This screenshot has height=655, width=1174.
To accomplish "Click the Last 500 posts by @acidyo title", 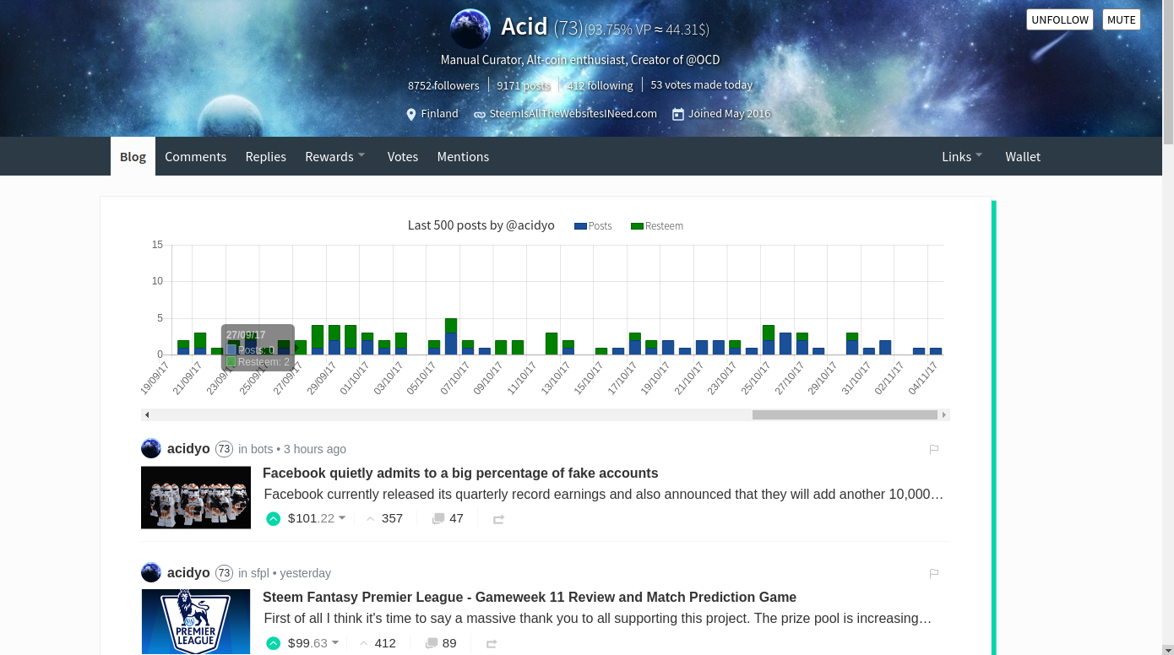I will click(481, 225).
